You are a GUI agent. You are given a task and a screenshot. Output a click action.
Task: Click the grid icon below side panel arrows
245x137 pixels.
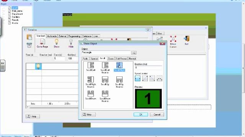[3, 68]
